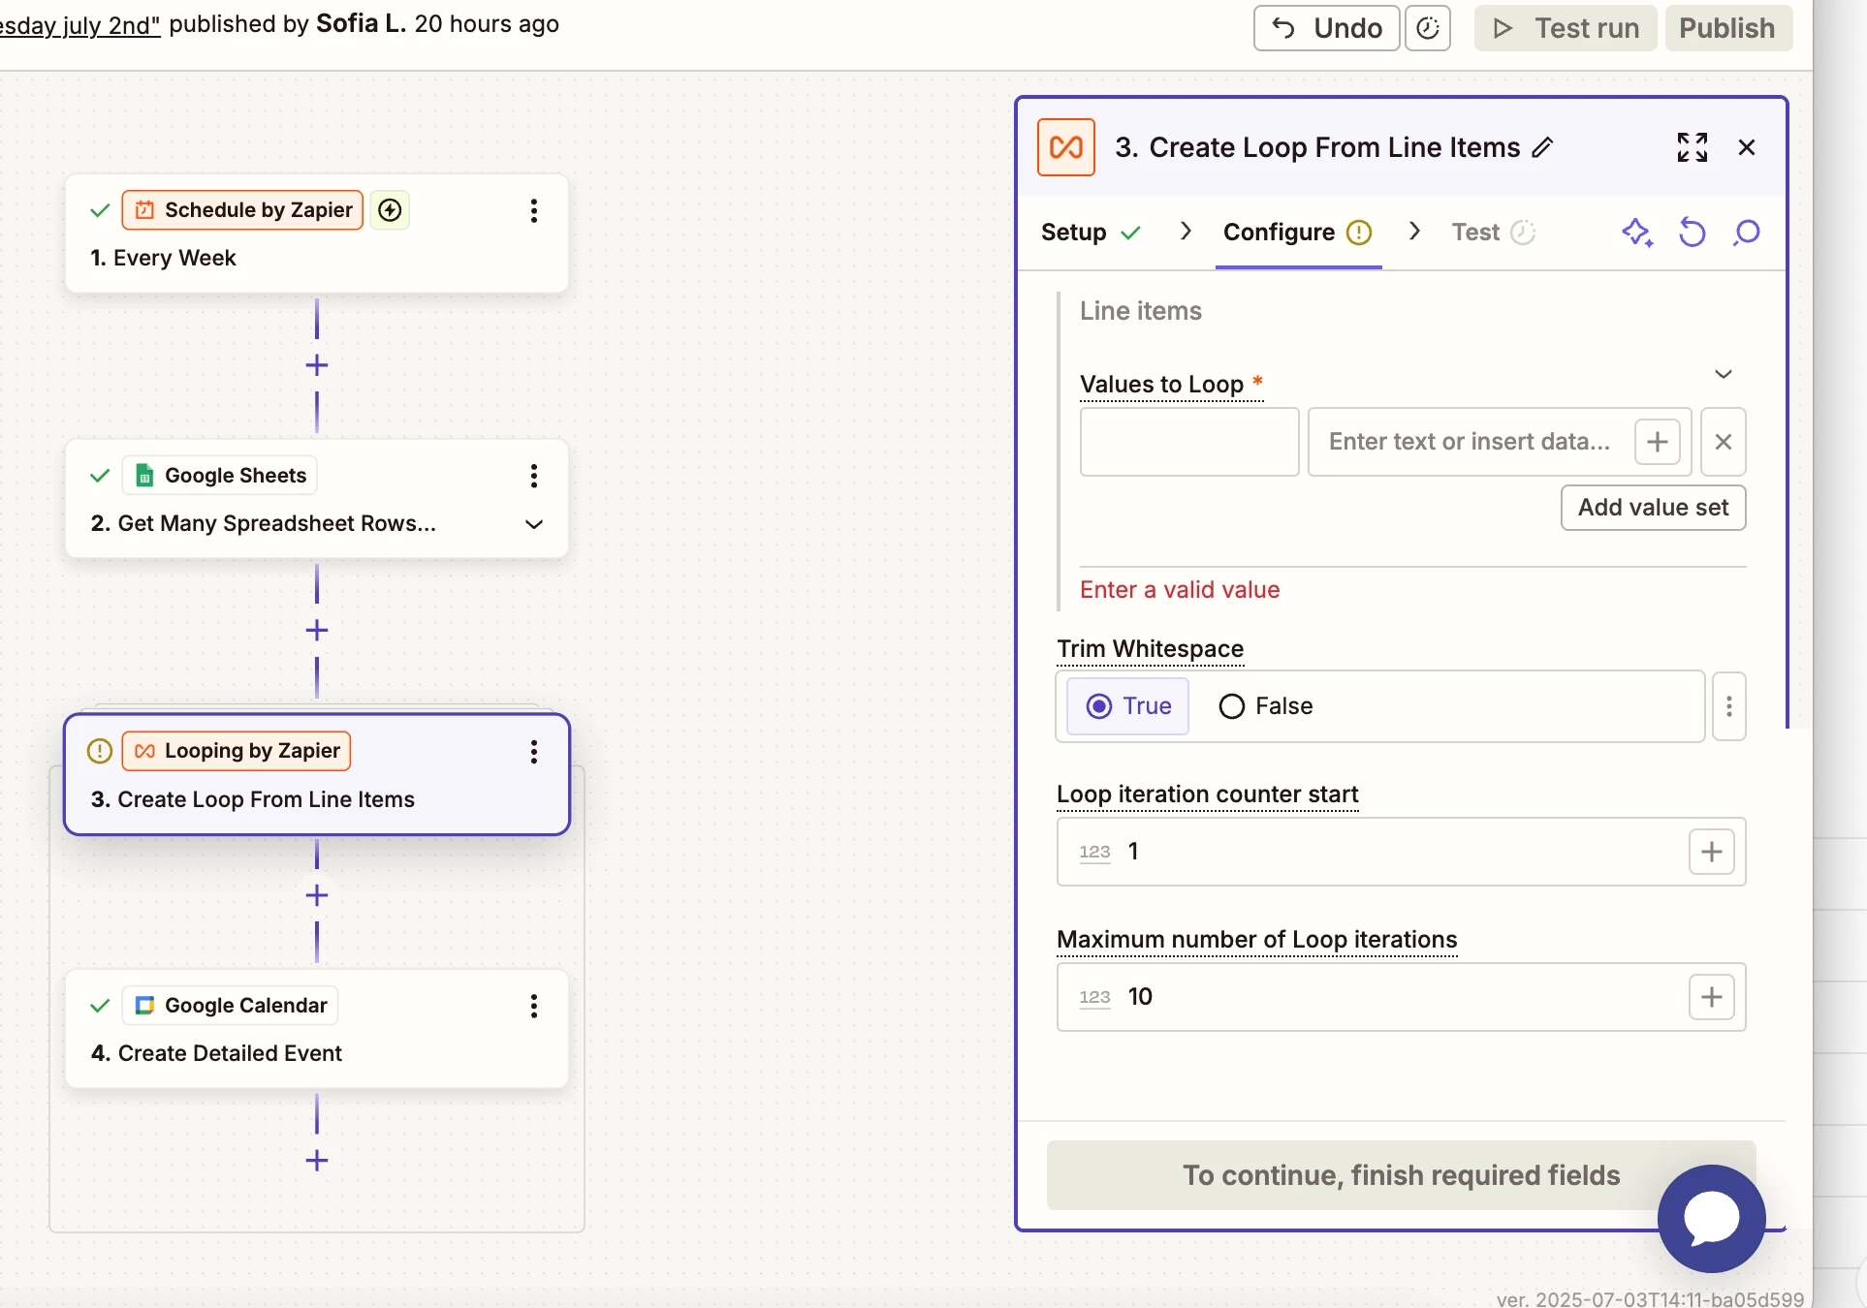
Task: Add a step after Create Detailed Event
Action: coord(317,1161)
